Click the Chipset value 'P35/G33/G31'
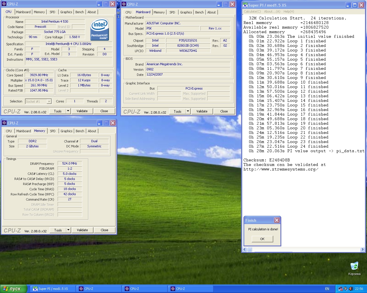Screen dimensions: 367x293 pyautogui.click(x=188, y=40)
